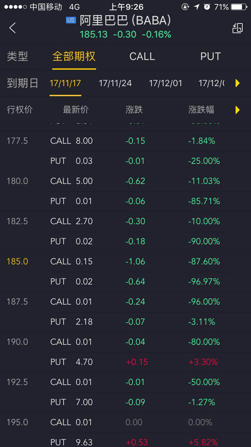Image resolution: width=251 pixels, height=447 pixels.
Task: Tap the location arrow status icon
Action: [x=197, y=7]
